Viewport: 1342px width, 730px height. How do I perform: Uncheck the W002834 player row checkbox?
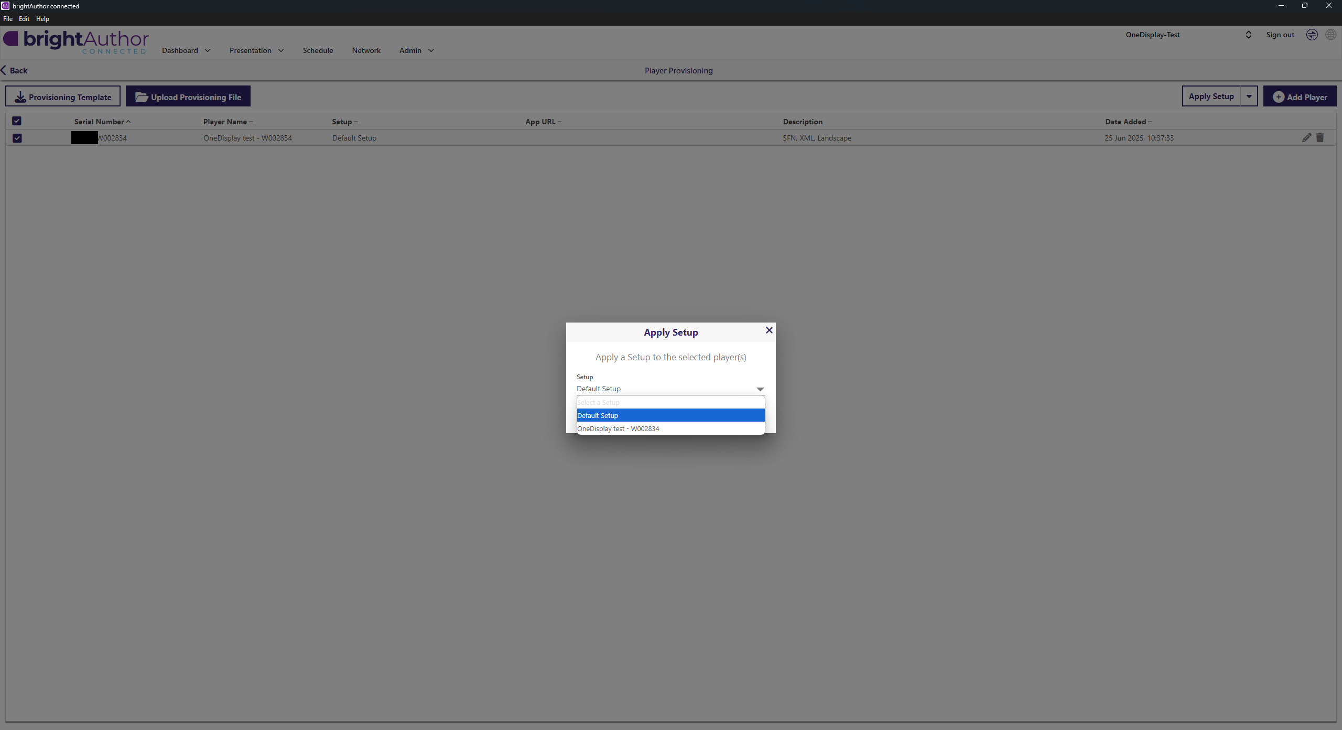coord(17,138)
